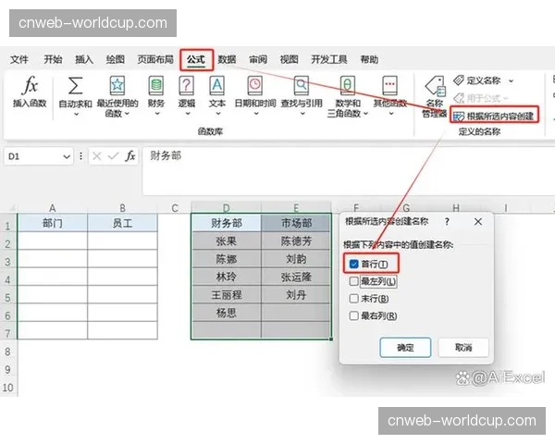Click the 取消 cancel button
The image size is (555, 444).
click(463, 348)
